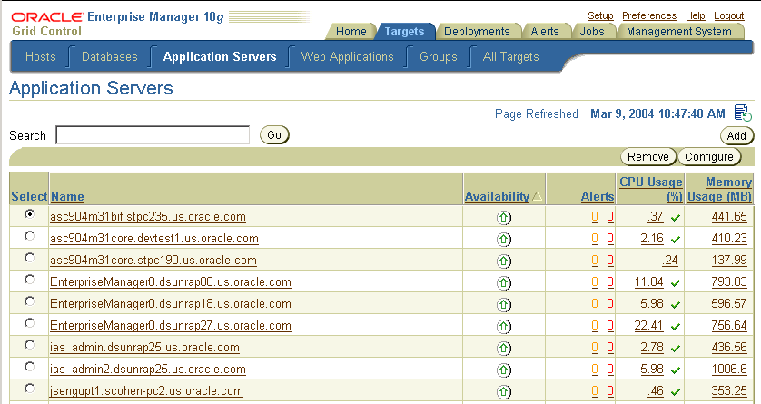Open the Hosts subtab

click(x=40, y=57)
